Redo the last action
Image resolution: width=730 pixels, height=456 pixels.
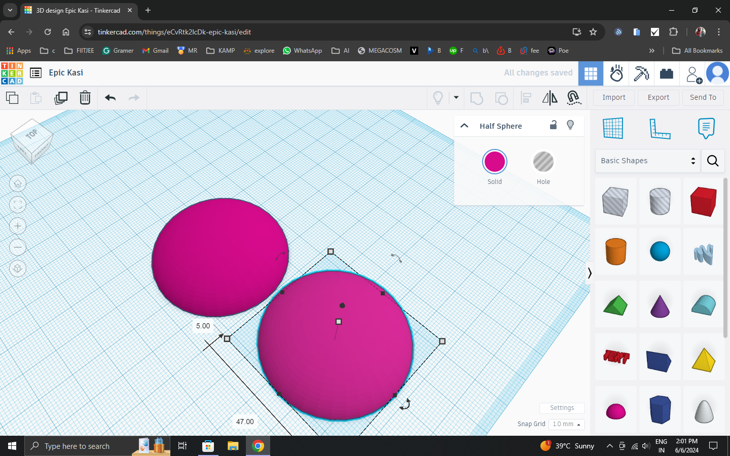[134, 98]
